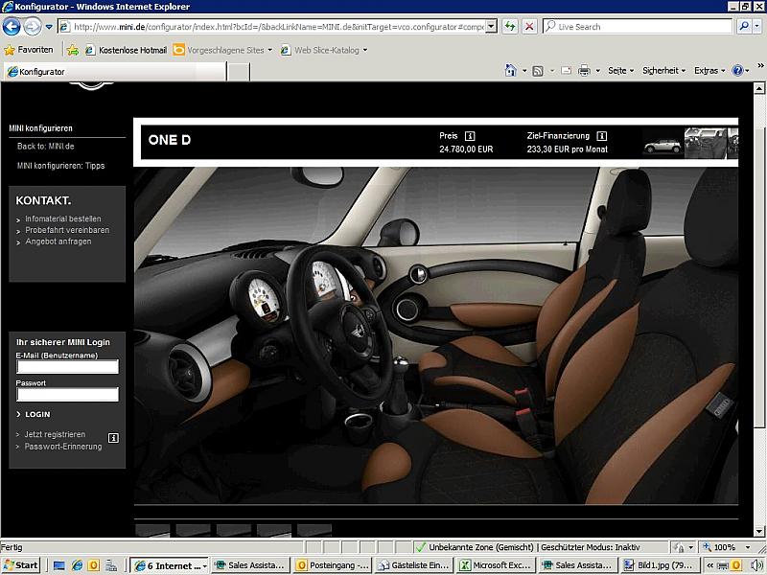Open the Seite dropdown menu
The width and height of the screenshot is (767, 575).
(620, 71)
